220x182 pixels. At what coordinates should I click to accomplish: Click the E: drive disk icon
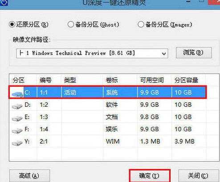click(17, 118)
